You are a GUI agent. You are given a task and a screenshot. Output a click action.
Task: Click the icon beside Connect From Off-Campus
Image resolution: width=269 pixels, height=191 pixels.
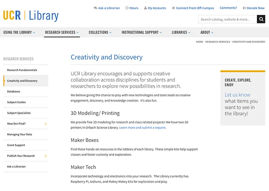pos(173,8)
